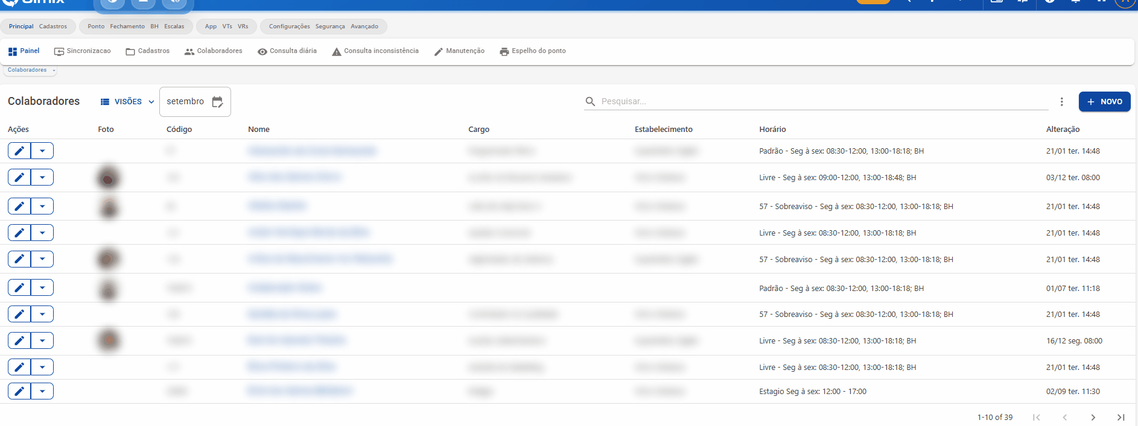Click into the Pesquisar search field
This screenshot has height=426, width=1138.
tap(824, 101)
